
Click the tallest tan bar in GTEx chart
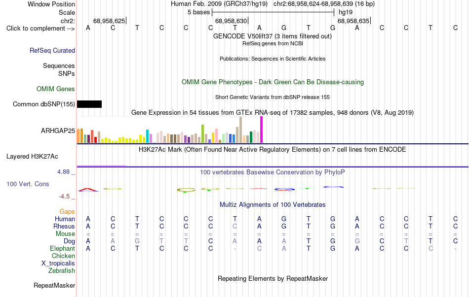coord(240,130)
